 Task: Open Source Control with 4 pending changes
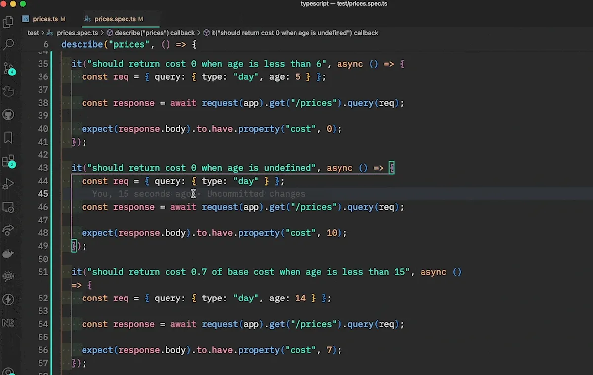[x=8, y=68]
